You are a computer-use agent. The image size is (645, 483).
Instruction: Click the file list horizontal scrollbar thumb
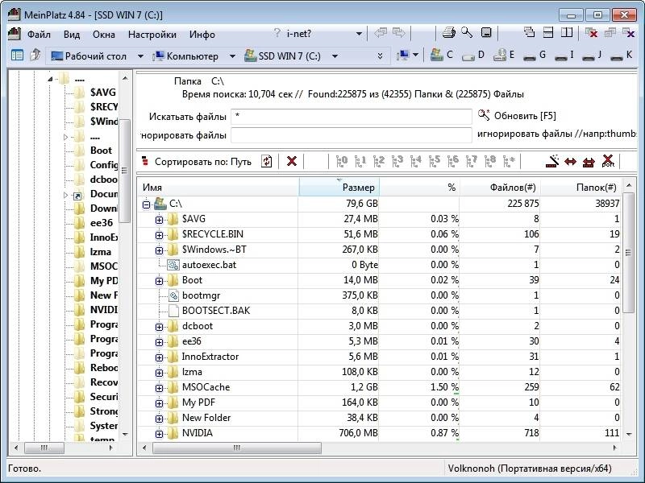(237, 448)
